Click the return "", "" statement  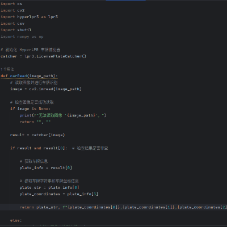click(x=35, y=122)
